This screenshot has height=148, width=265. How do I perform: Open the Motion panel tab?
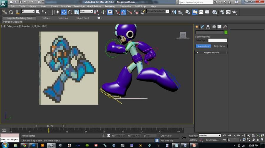click(214, 27)
